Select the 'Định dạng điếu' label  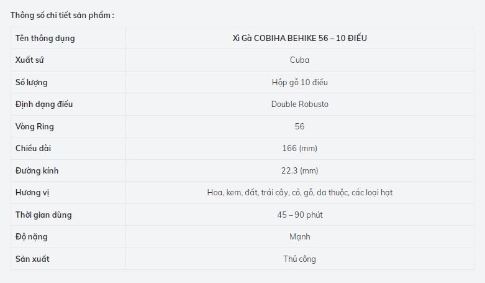(x=44, y=104)
